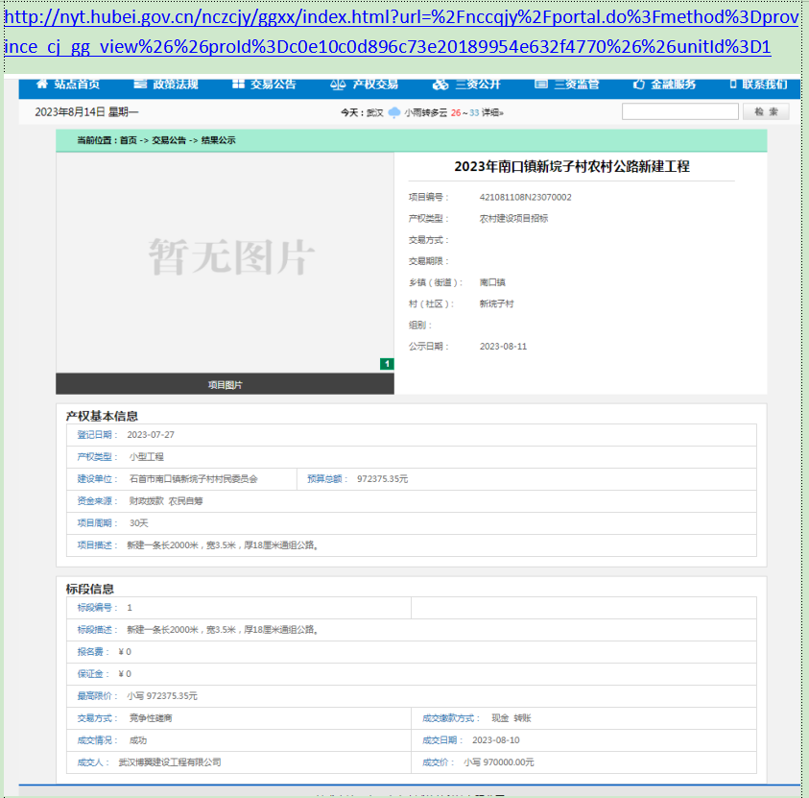Click 首页 in the breadcrumb path
Screen dimensions: 809x798
click(128, 140)
